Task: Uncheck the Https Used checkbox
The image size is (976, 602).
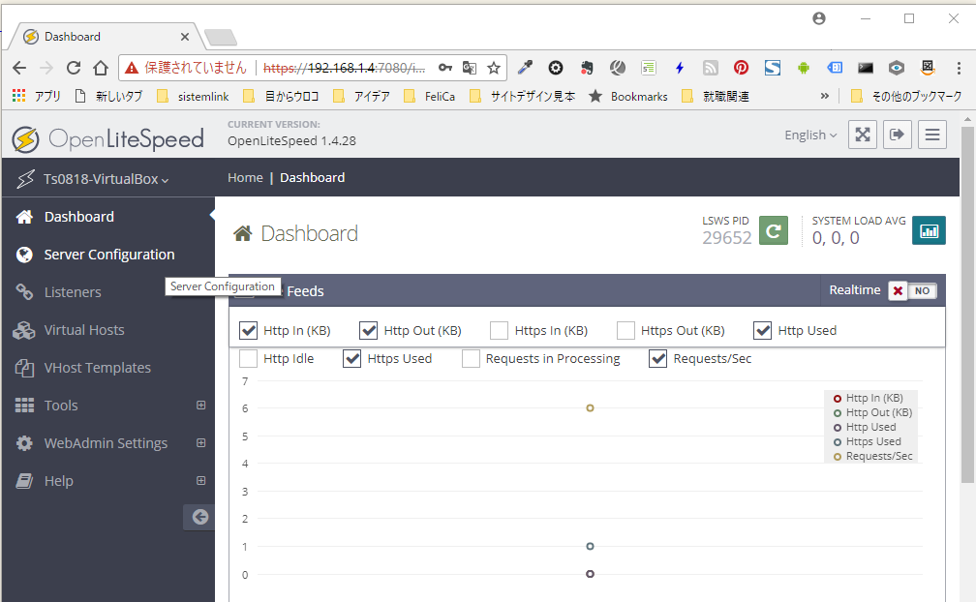Action: coord(352,358)
